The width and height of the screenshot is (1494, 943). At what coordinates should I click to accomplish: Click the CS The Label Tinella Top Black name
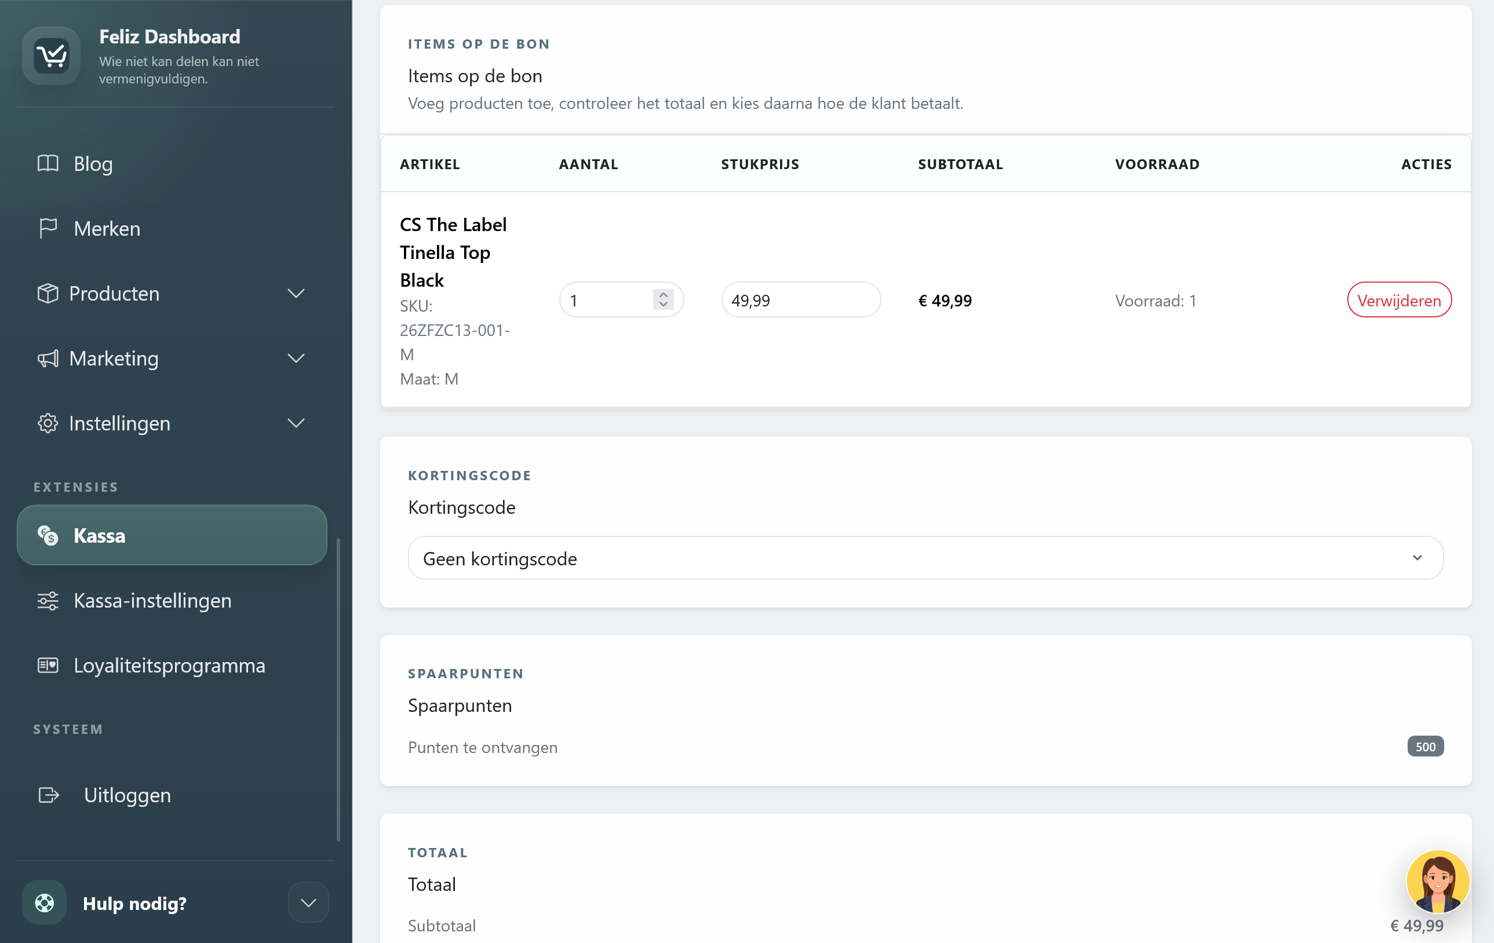coord(453,253)
